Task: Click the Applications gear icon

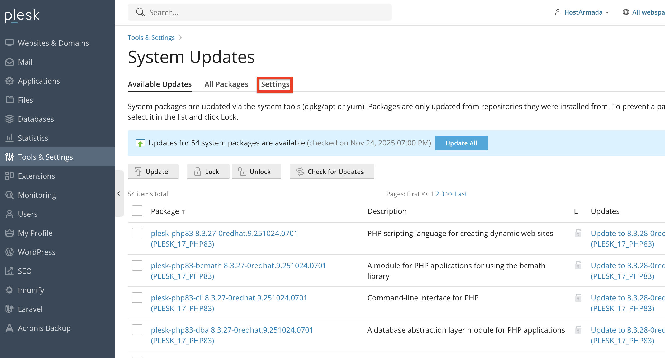Action: [x=9, y=81]
